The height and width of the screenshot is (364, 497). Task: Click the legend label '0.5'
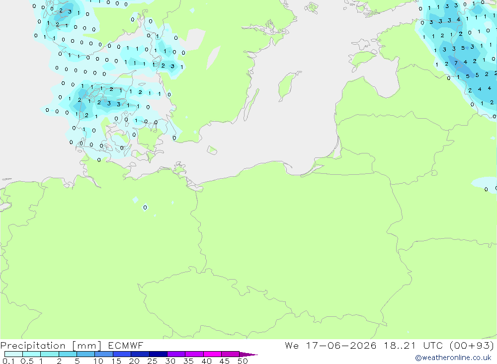[x=27, y=361]
